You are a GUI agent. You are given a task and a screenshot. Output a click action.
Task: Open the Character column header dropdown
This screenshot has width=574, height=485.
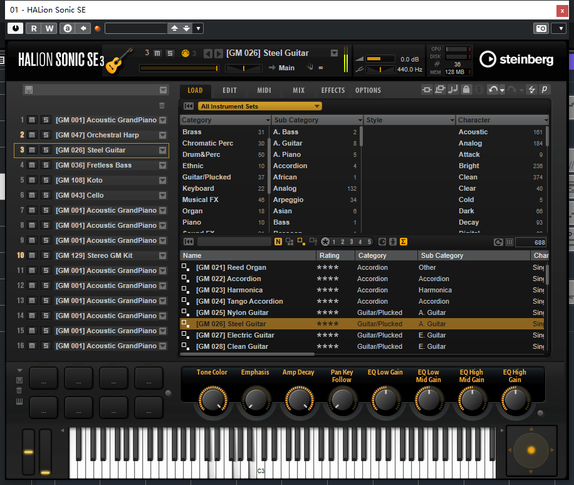pyautogui.click(x=546, y=120)
